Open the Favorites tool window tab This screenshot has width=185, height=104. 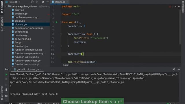(x=2, y=93)
